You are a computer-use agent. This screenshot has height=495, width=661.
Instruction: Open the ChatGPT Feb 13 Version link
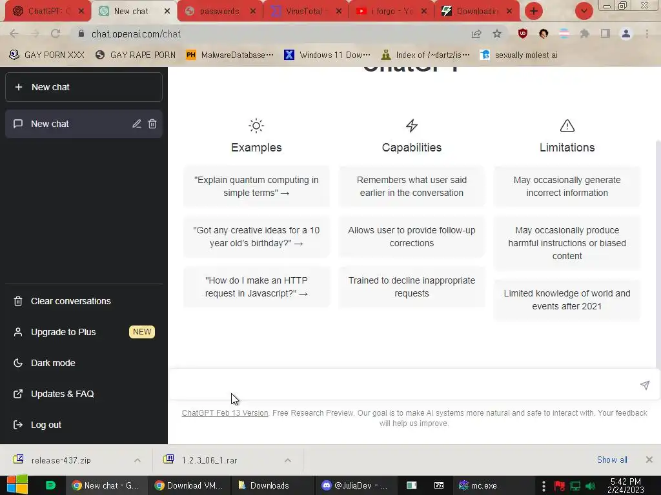(225, 413)
